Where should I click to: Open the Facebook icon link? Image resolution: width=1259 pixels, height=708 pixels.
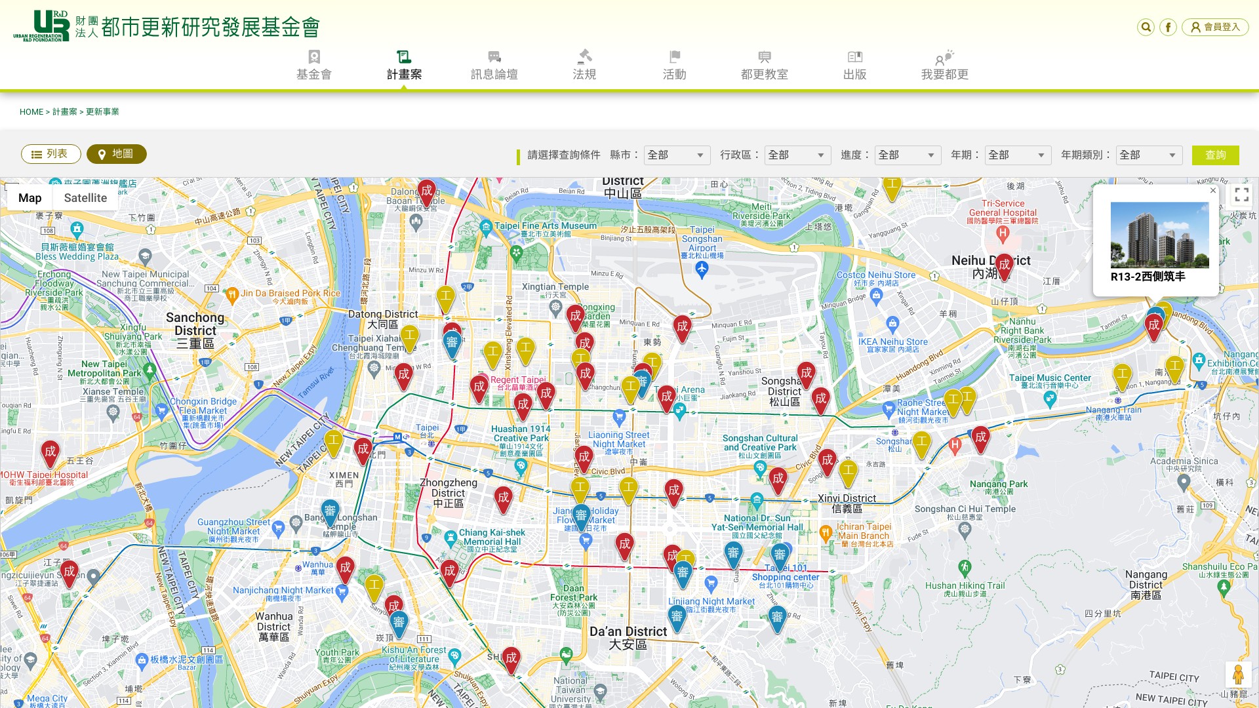pos(1168,27)
